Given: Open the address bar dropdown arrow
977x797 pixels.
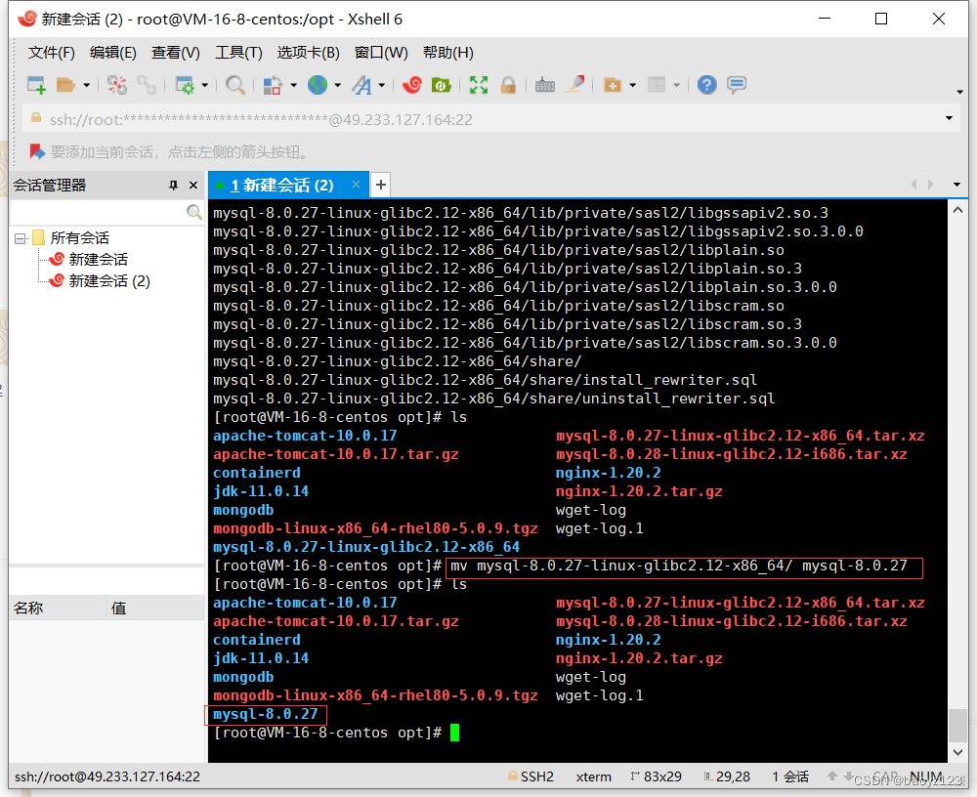Looking at the screenshot, I should 948,118.
